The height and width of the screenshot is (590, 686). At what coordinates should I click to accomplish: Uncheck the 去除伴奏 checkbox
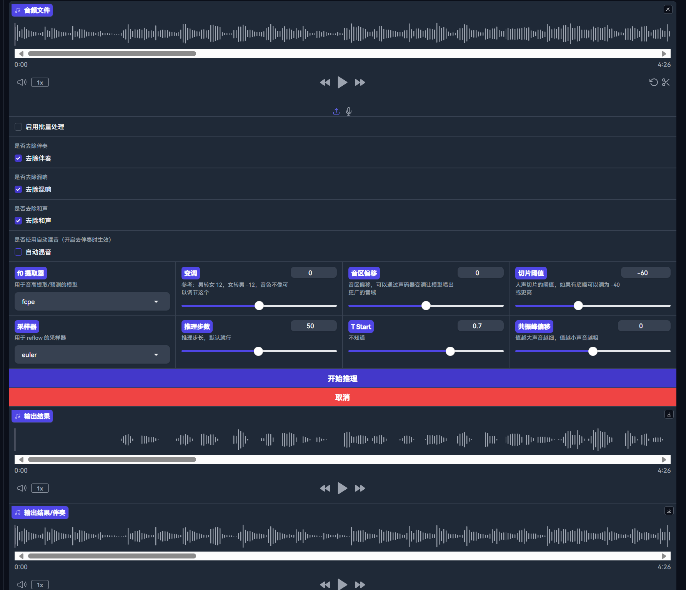click(18, 158)
